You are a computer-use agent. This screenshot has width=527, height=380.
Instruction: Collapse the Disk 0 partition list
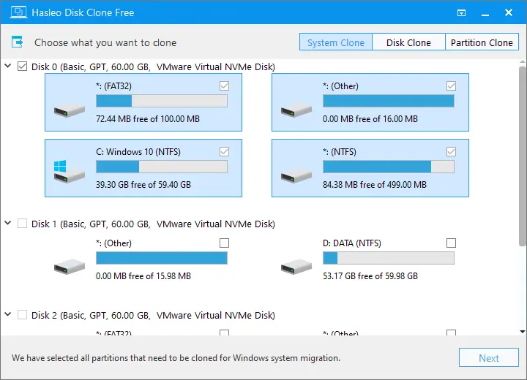pos(8,66)
